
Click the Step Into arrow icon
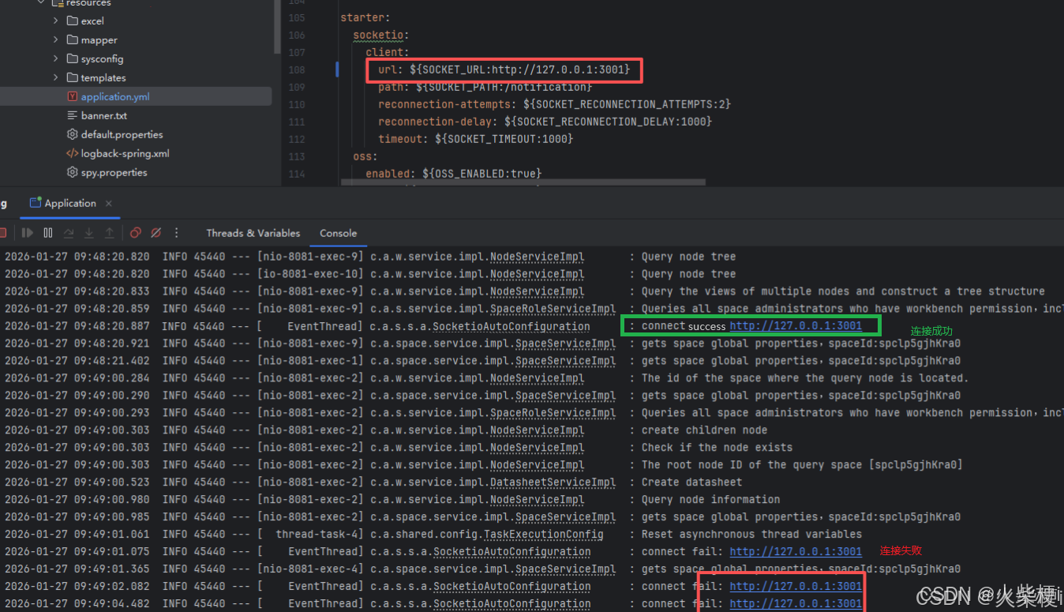(x=88, y=233)
